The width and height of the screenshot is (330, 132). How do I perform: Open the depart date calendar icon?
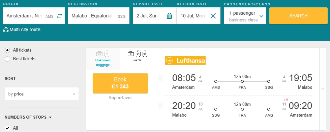[x=169, y=16]
